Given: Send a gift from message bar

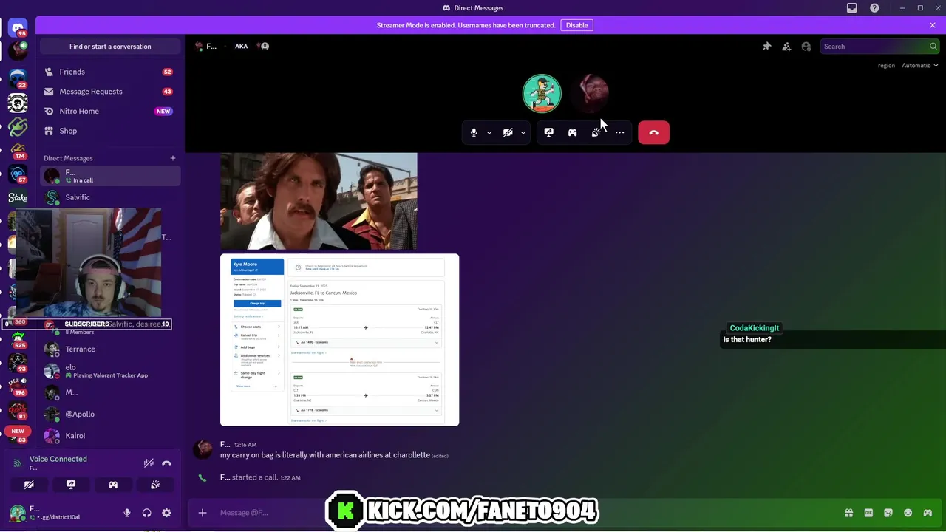Looking at the screenshot, I should click(x=848, y=513).
